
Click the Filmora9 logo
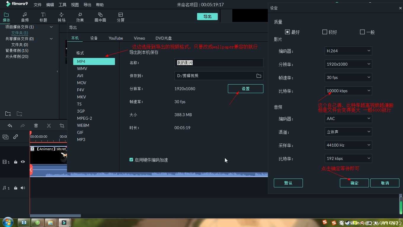click(x=17, y=4)
